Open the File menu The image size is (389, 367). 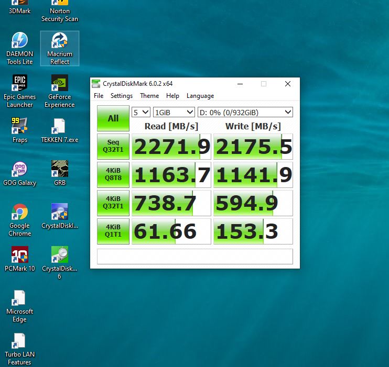99,96
